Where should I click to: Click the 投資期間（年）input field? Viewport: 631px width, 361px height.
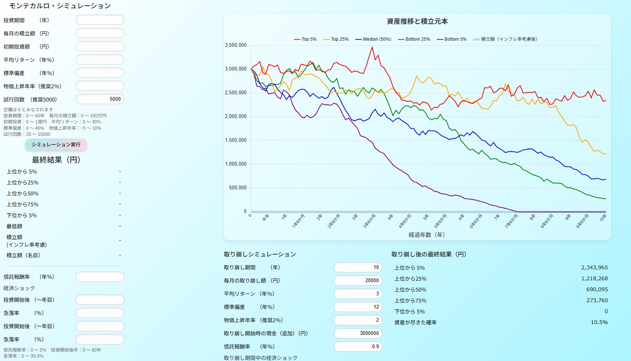[x=100, y=20]
